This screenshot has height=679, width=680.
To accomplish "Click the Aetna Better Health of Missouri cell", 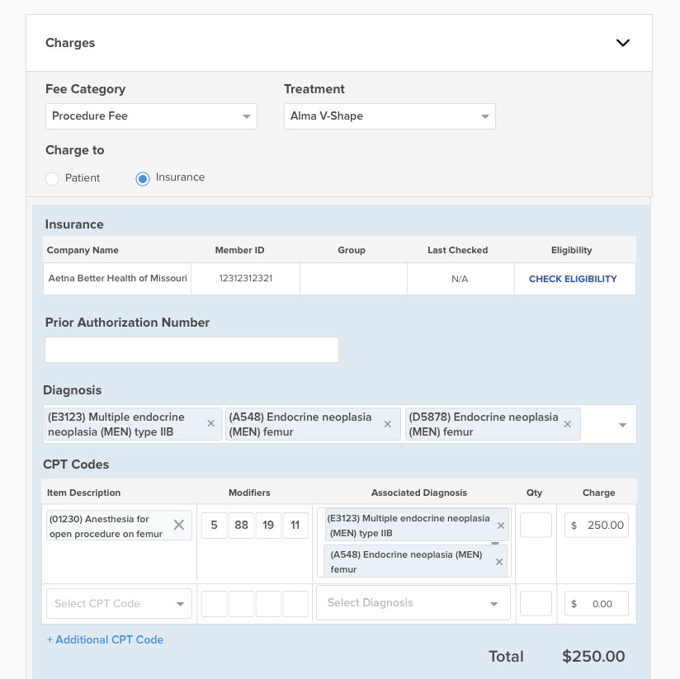I will click(117, 278).
